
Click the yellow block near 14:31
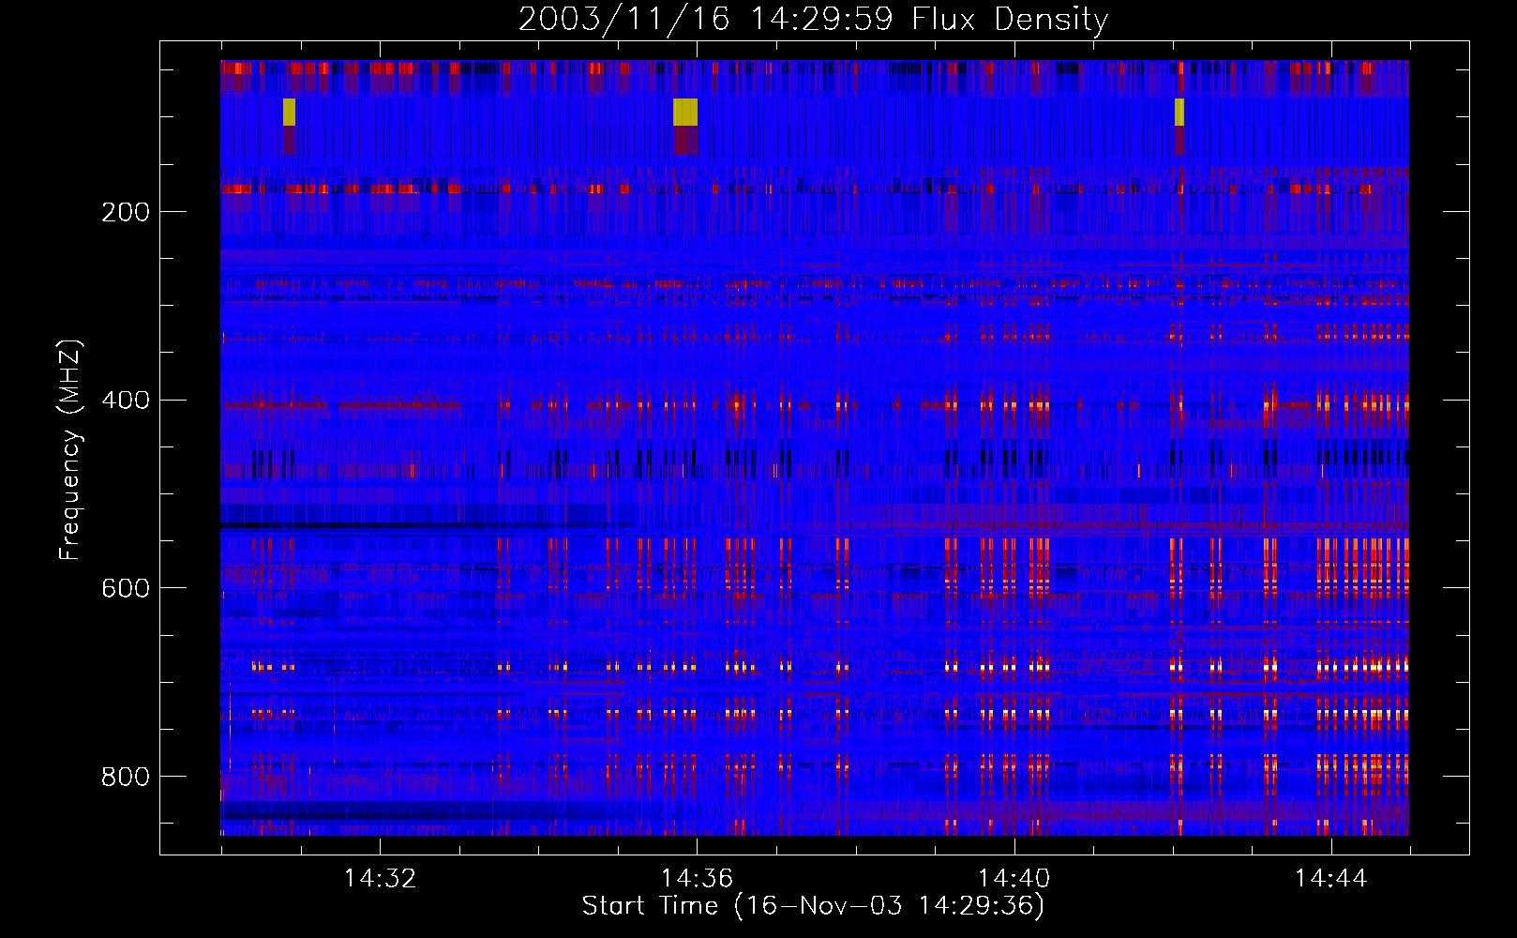(289, 112)
